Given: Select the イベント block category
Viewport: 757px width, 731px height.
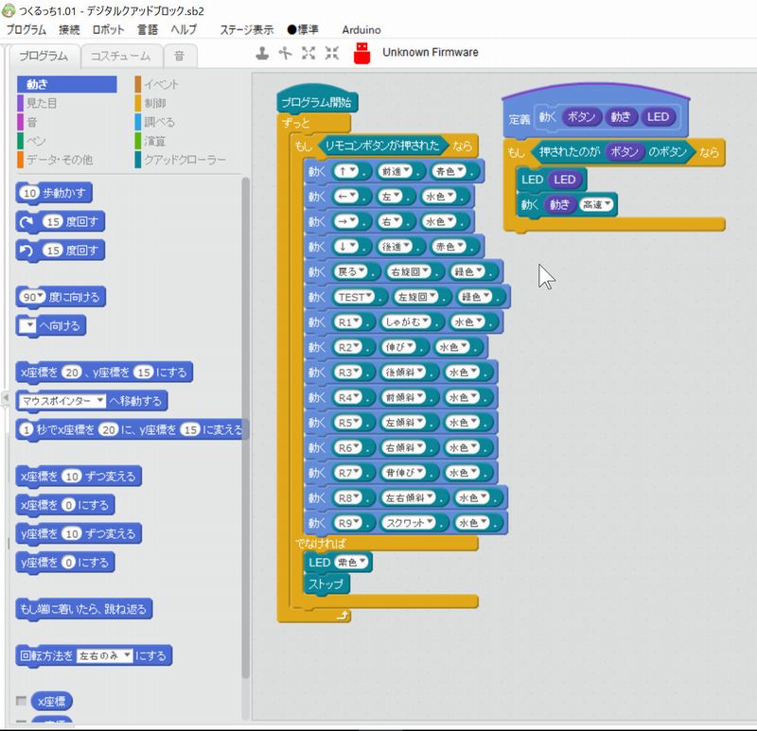Looking at the screenshot, I should (161, 84).
